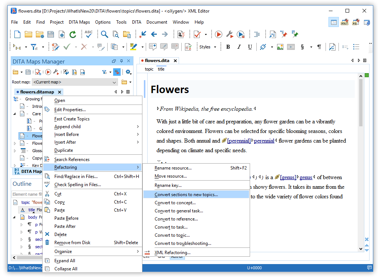The image size is (381, 277).
Task: Choose Rename resource from submenu
Action: [196, 168]
